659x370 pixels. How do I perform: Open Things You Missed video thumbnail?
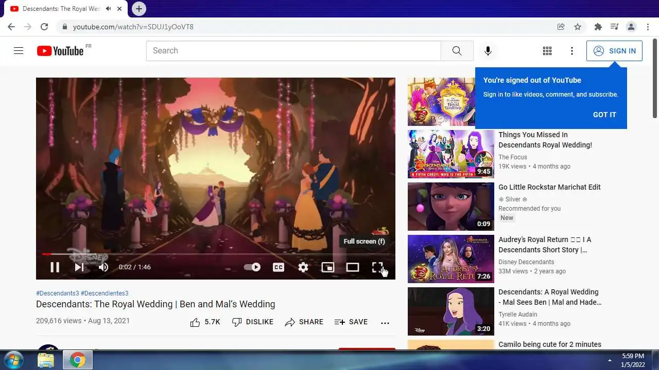click(x=451, y=154)
